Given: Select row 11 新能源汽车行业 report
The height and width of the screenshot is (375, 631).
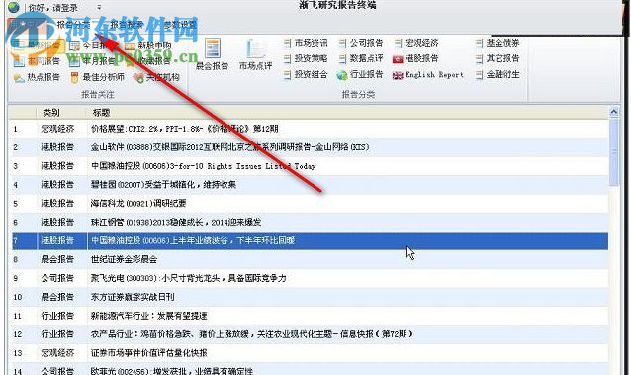Looking at the screenshot, I should pos(310,316).
